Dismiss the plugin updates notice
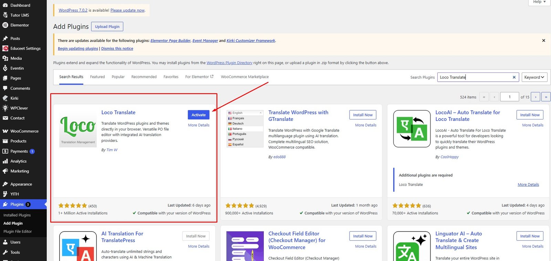This screenshot has height=261, width=551. pos(544,41)
